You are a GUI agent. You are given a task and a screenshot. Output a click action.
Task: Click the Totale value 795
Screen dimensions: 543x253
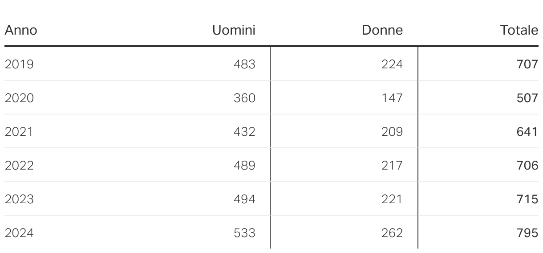(527, 233)
